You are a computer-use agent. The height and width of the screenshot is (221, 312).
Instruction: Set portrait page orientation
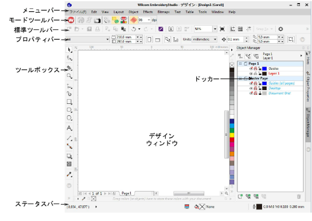[149, 40]
